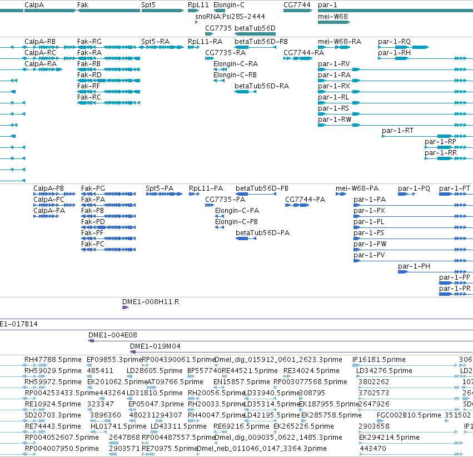Select transcript label RpL11-RA
Image resolution: width=473 pixels, height=457 pixels.
[205, 41]
